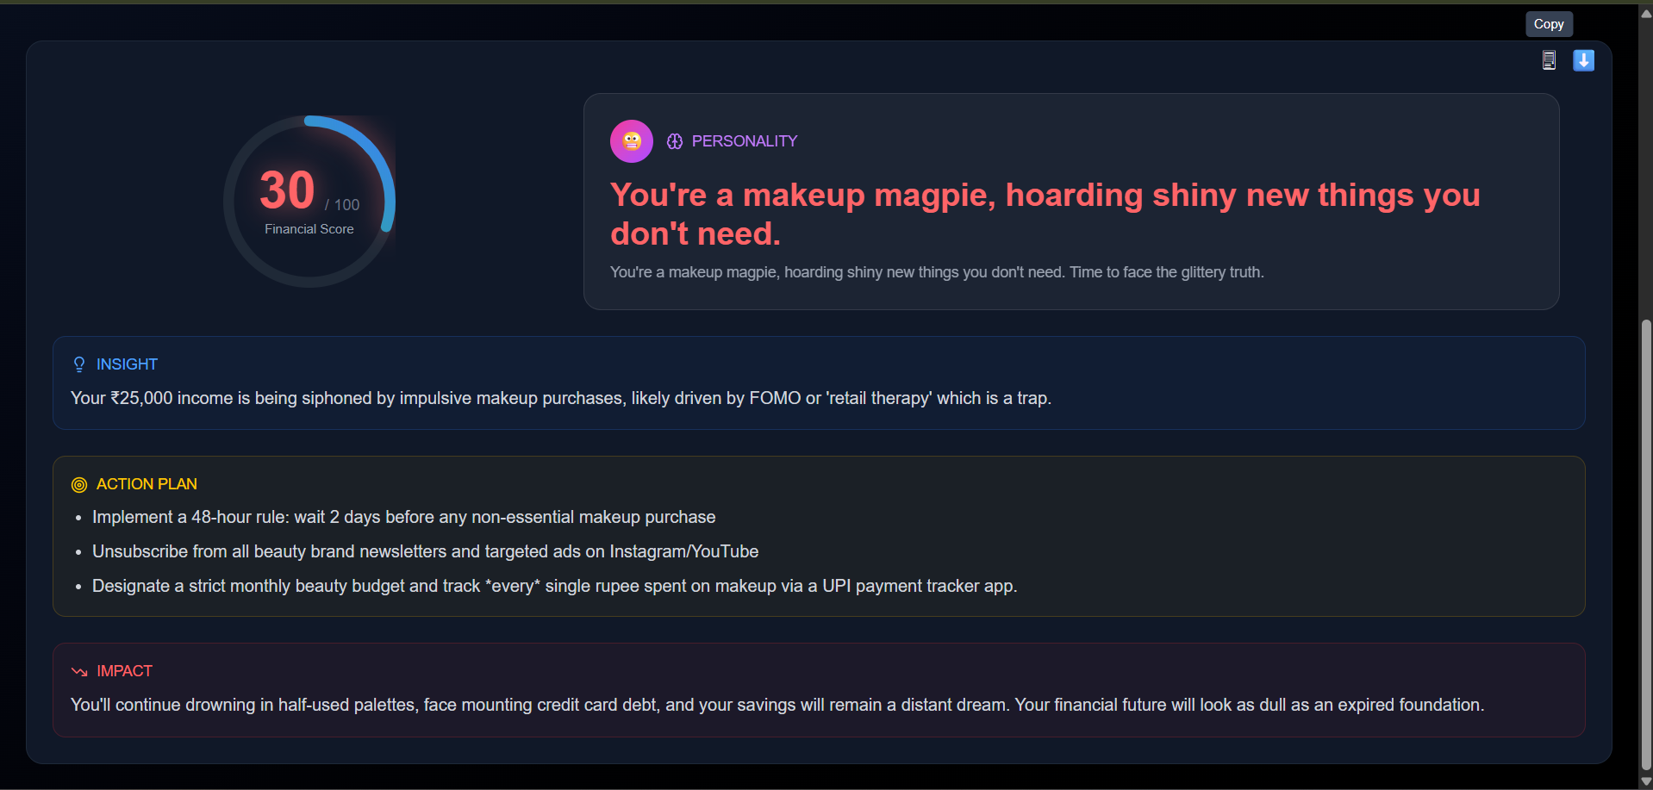Click the ACTION PLAN section heading

click(147, 484)
